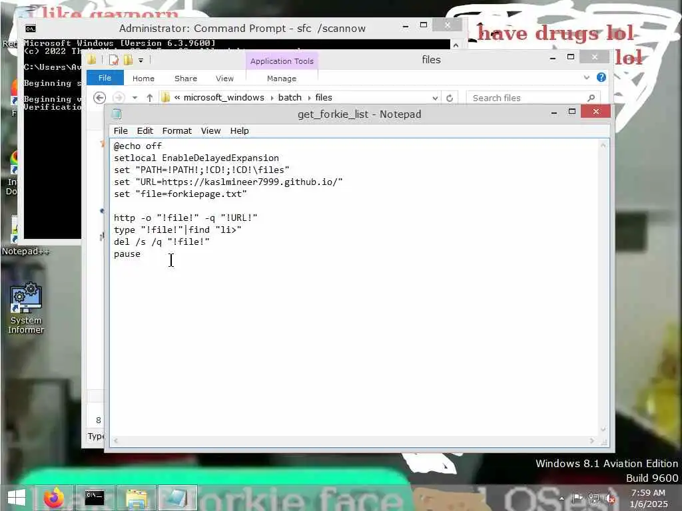Maximize the files Explorer window
Screen dimensions: 682x511
[571, 57]
